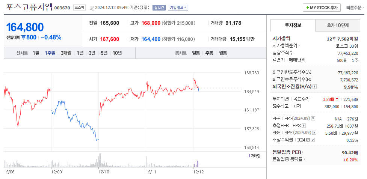Switch to the 호가10단계 tab
Image resolution: width=367 pixels, height=179 pixels.
pos(338,25)
